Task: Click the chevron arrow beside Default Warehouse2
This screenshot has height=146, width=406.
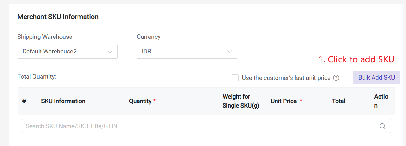Action: 110,52
